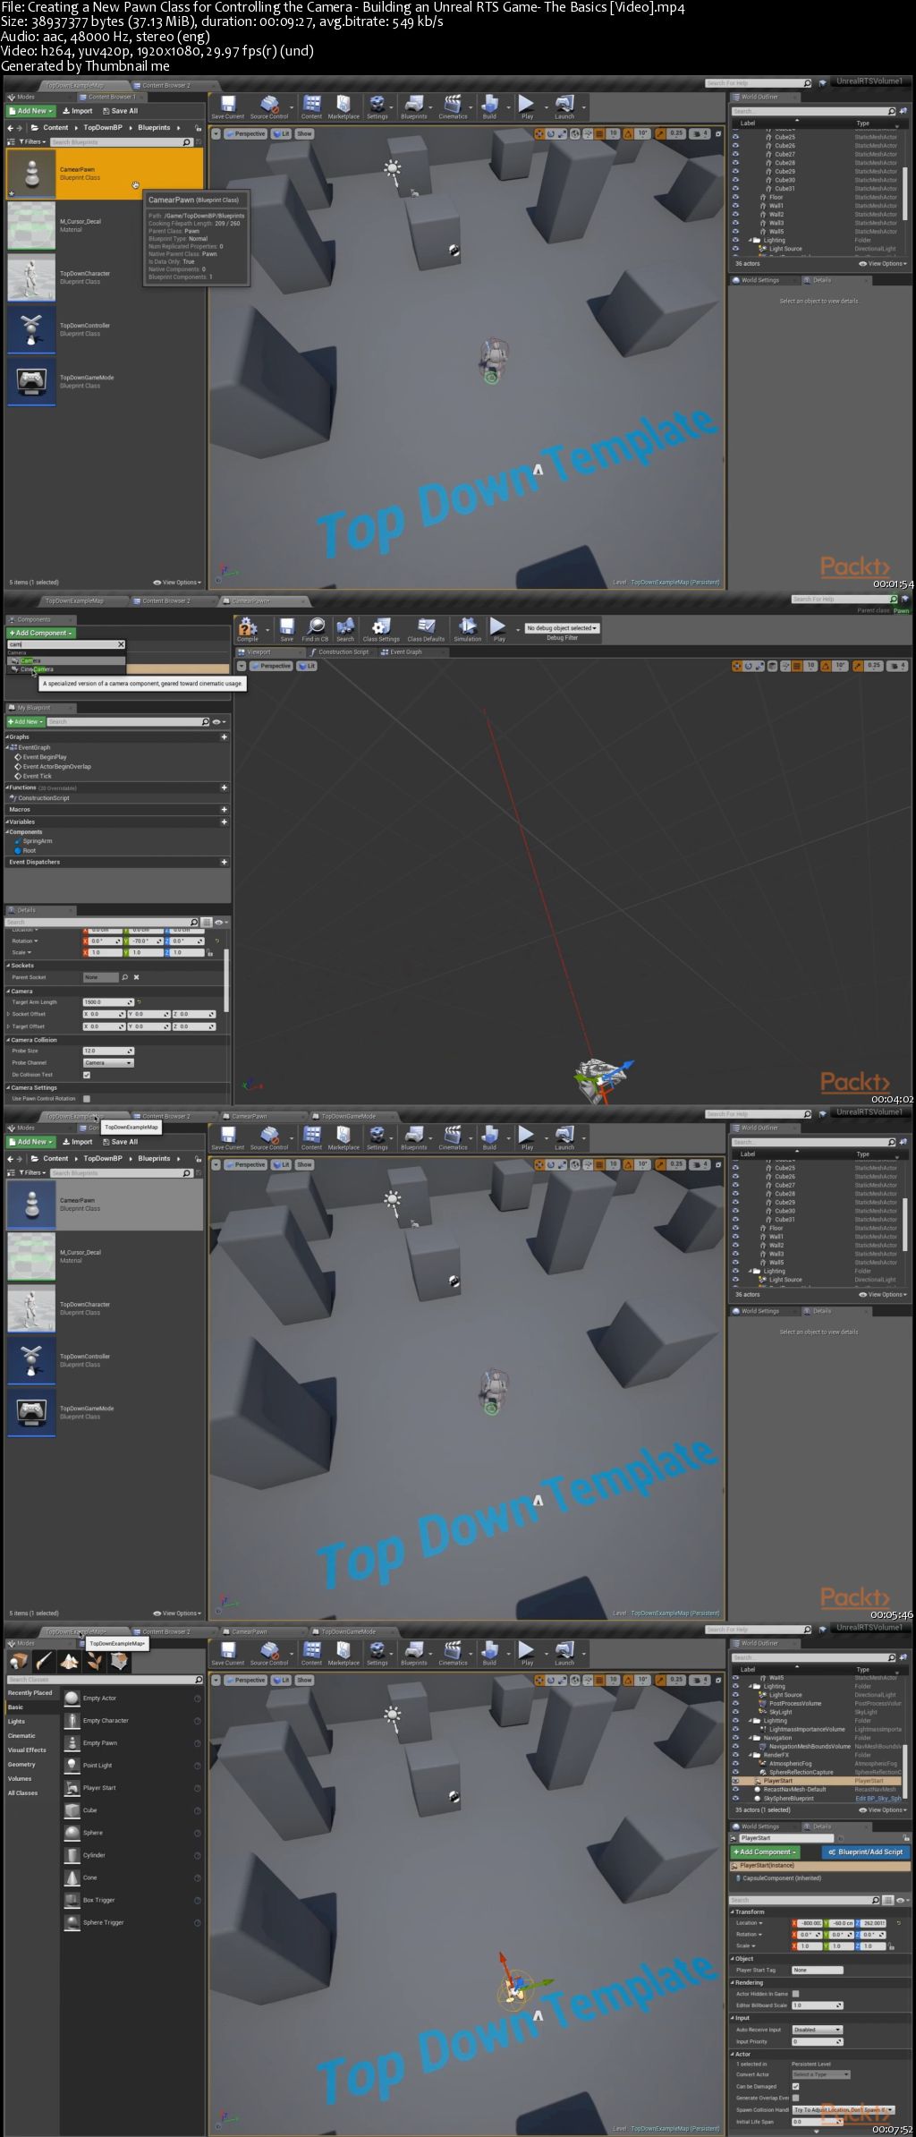Click Import in the 00:01:54 frame content browser
This screenshot has height=2137, width=916.
78,111
